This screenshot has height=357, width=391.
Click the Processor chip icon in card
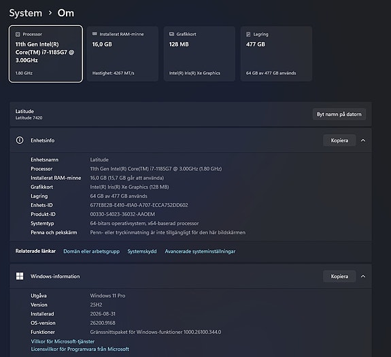18,34
